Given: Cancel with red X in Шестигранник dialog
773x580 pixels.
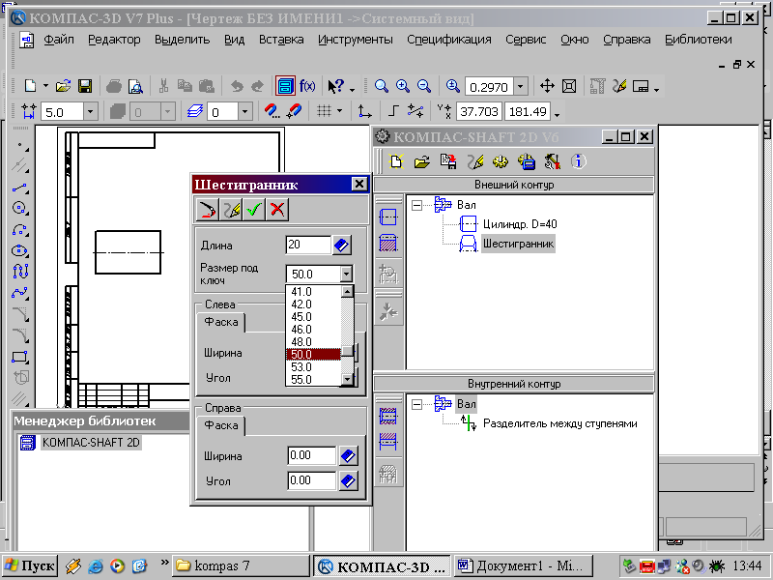Looking at the screenshot, I should click(x=277, y=210).
